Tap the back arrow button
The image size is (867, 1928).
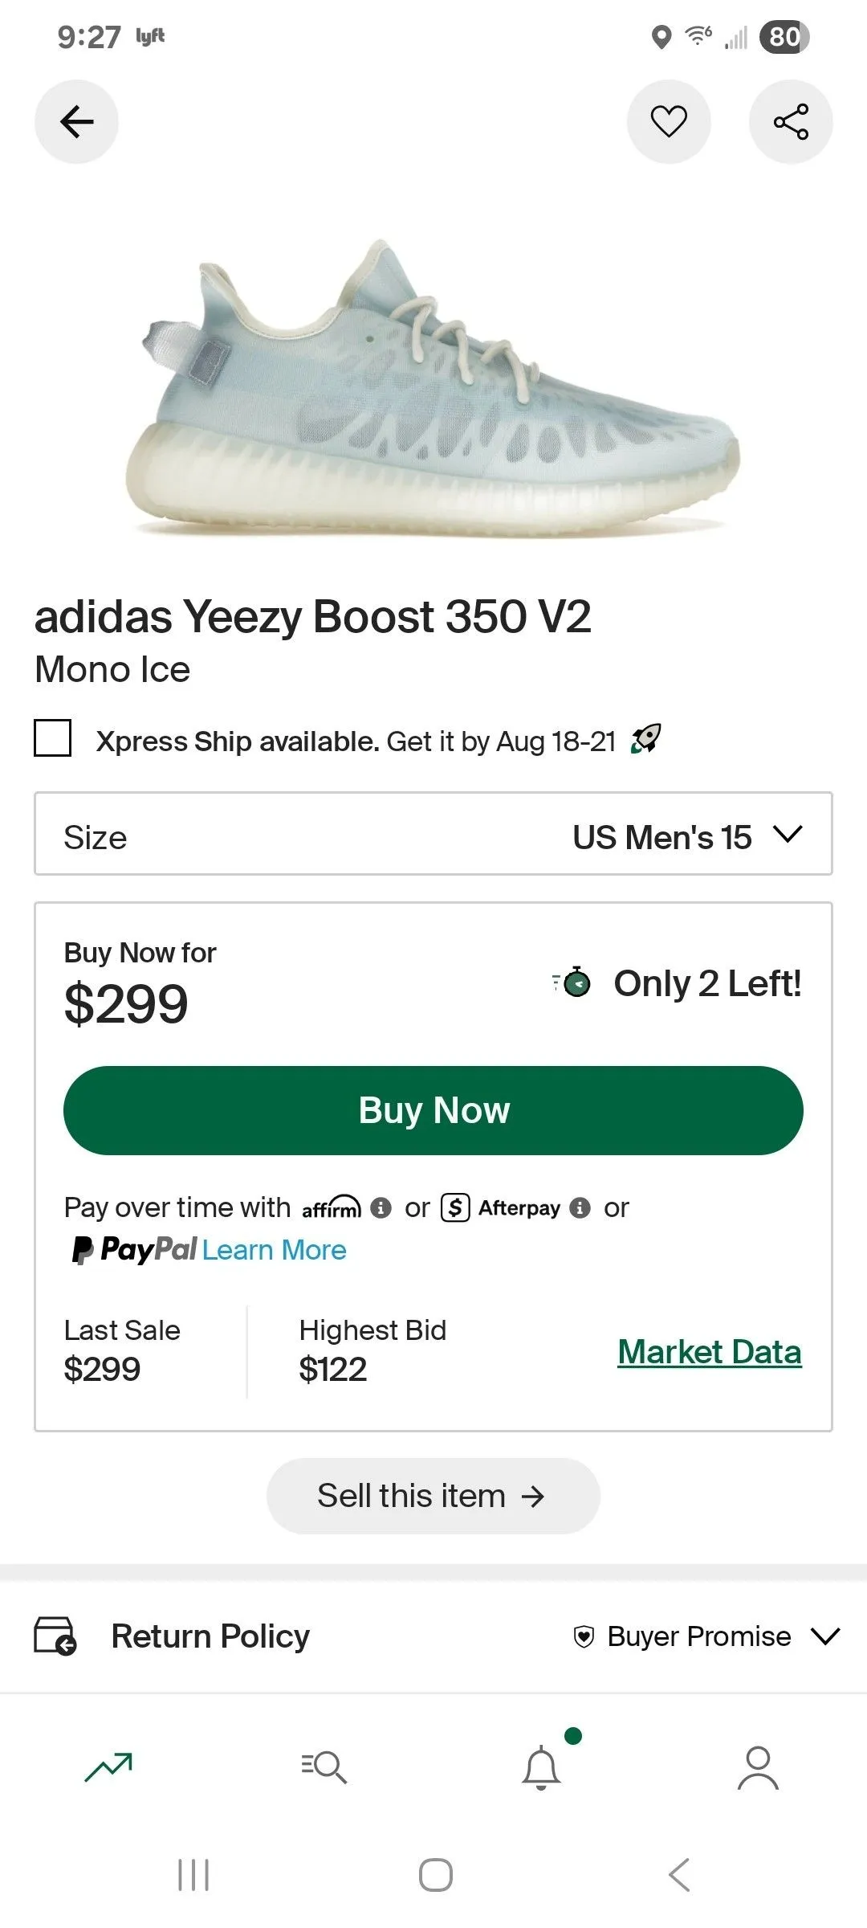pyautogui.click(x=76, y=122)
